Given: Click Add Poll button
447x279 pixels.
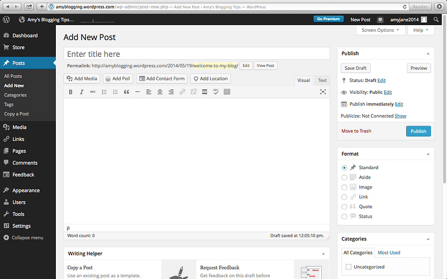Looking at the screenshot, I should (x=118, y=79).
